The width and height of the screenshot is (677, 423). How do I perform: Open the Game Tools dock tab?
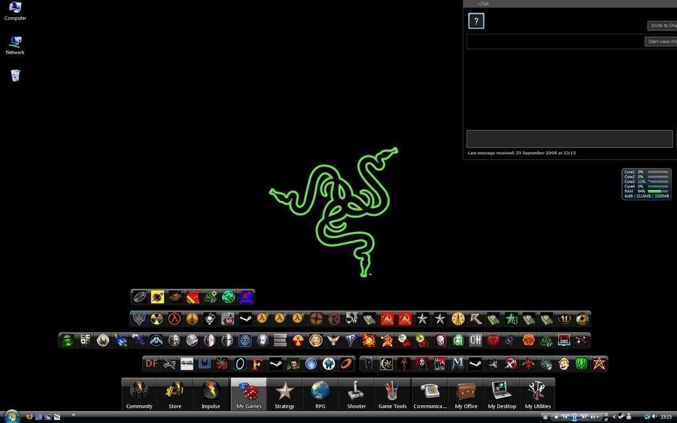(x=392, y=394)
